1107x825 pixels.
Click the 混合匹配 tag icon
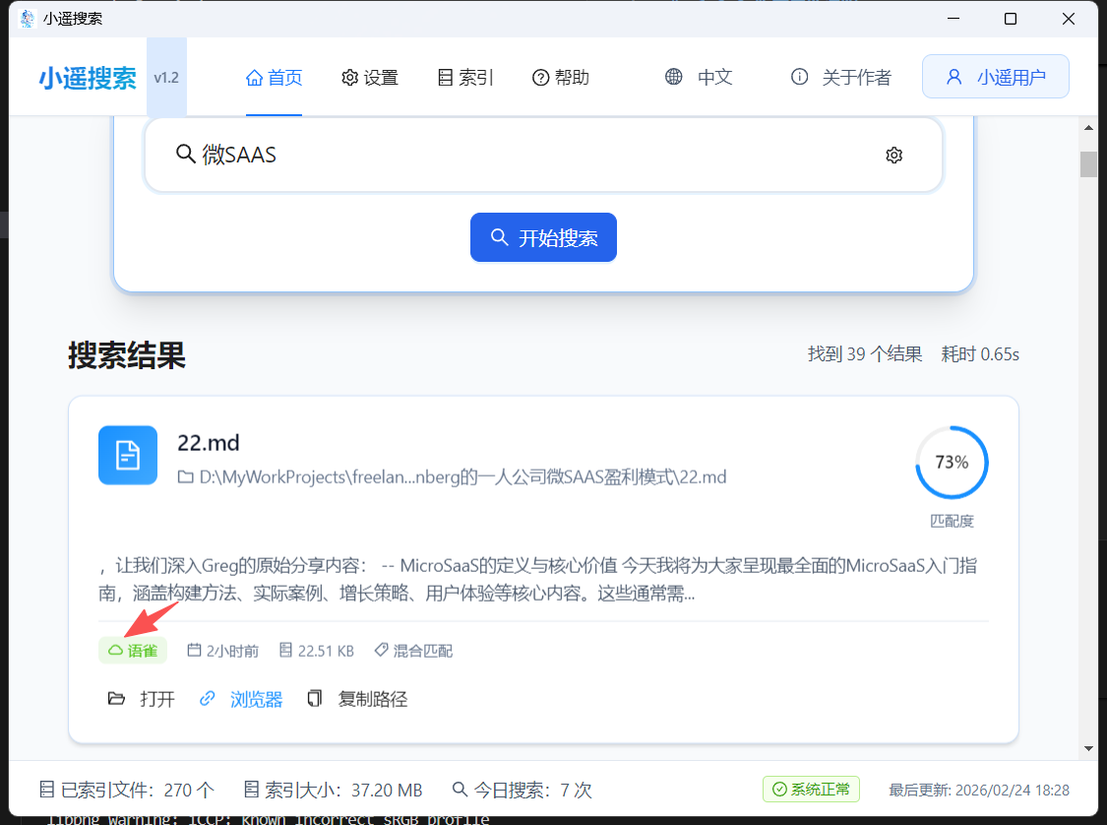click(381, 651)
